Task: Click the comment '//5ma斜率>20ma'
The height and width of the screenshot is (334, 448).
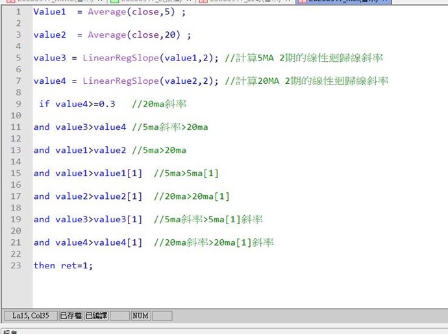Action: [170, 127]
